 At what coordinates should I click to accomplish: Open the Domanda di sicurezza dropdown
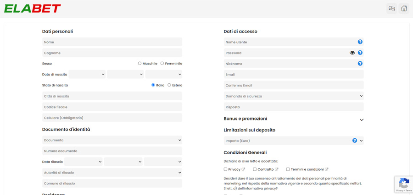pos(294,96)
